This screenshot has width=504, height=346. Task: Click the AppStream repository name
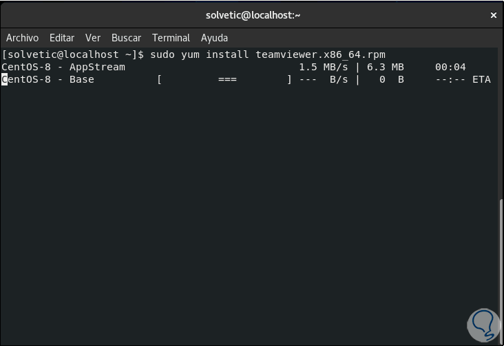(x=97, y=67)
